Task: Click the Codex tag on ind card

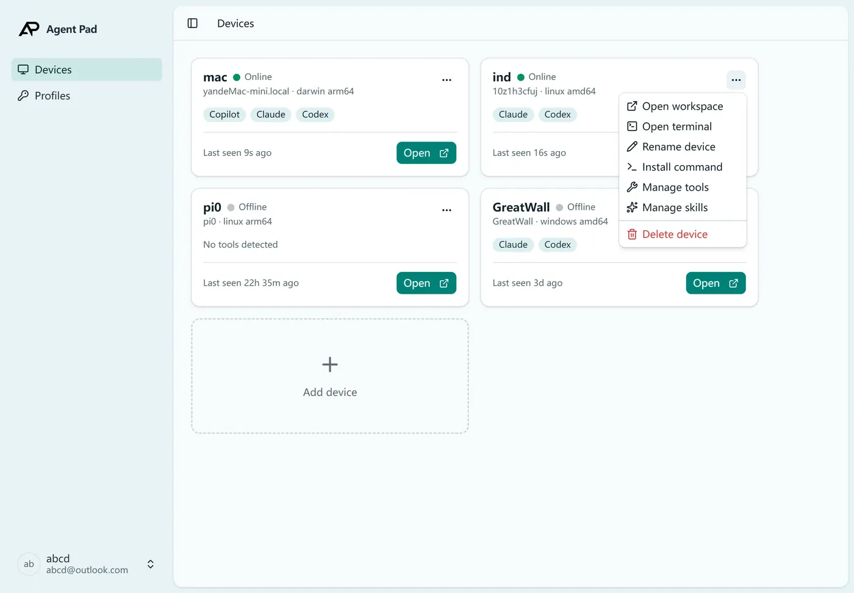Action: [558, 115]
